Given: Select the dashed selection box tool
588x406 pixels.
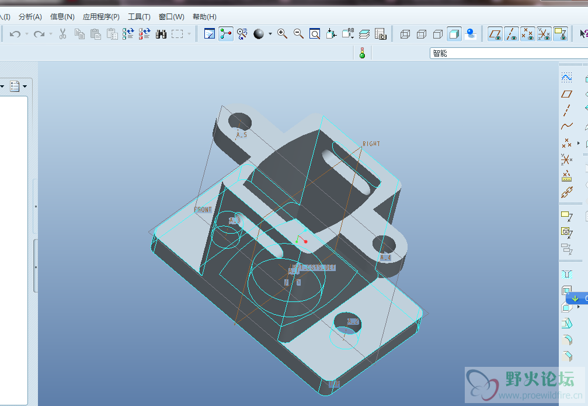Looking at the screenshot, I should point(177,34).
